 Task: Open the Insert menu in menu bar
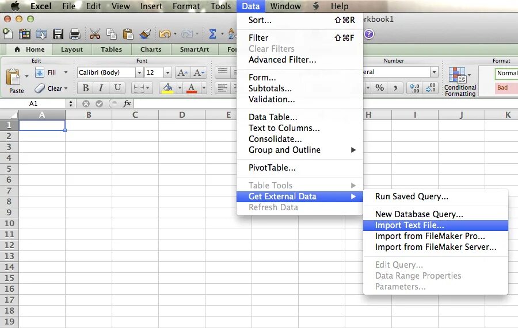coord(151,6)
